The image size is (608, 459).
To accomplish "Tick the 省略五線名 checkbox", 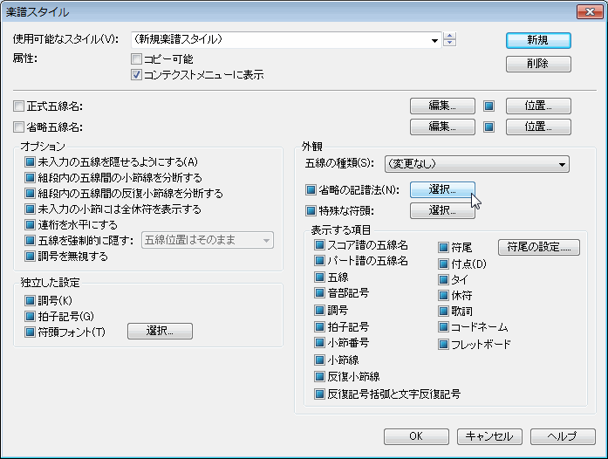I will [x=18, y=127].
